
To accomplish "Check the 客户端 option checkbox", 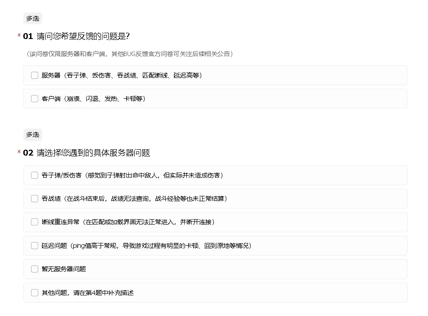I will point(35,99).
